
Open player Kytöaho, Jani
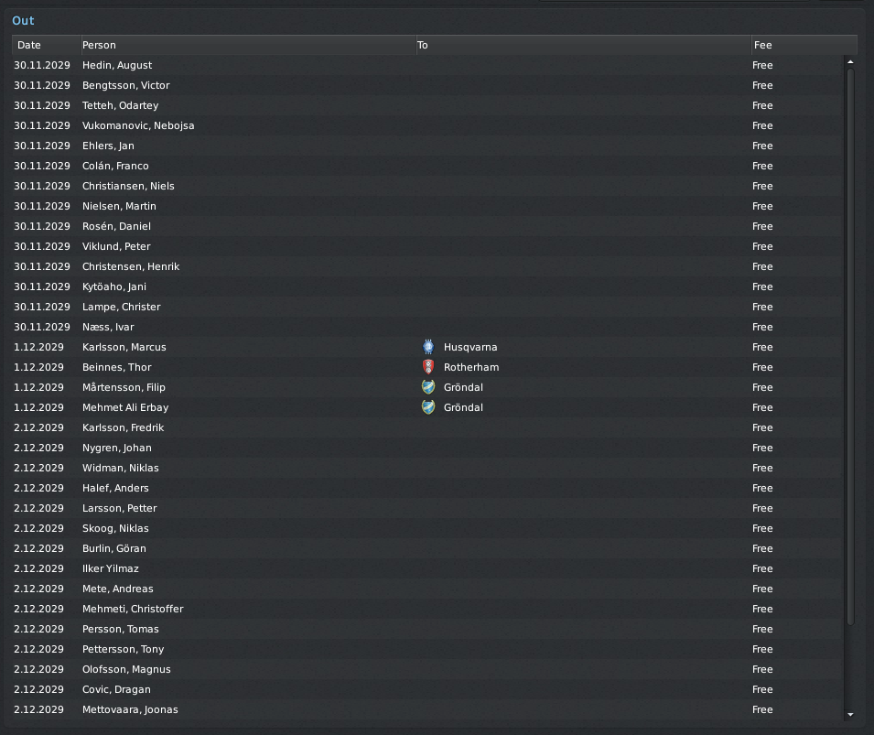pos(114,286)
